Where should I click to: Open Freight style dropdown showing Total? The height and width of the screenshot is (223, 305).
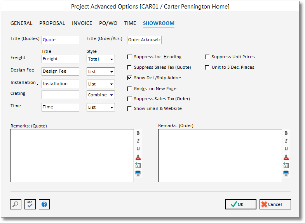coord(101,59)
